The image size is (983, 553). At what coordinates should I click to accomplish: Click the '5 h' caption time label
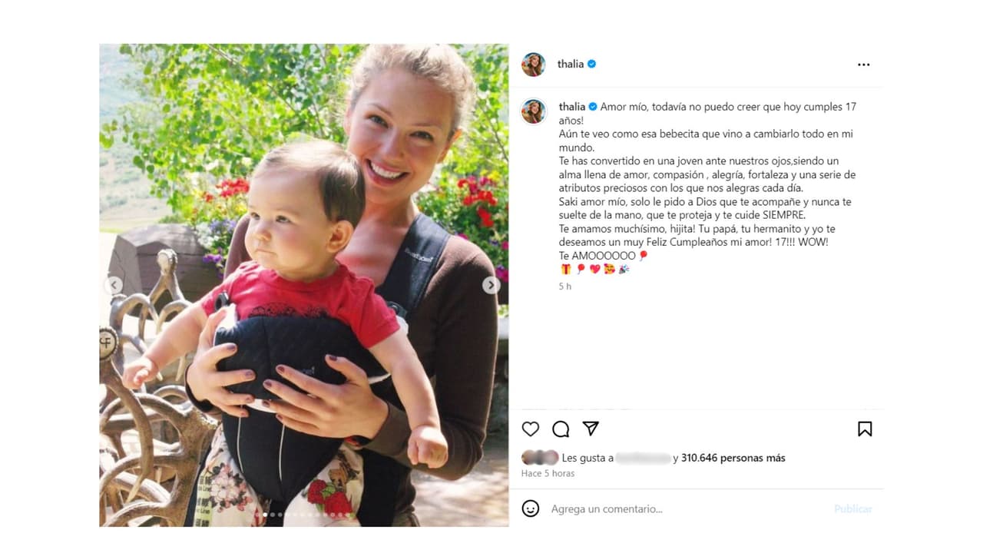565,286
